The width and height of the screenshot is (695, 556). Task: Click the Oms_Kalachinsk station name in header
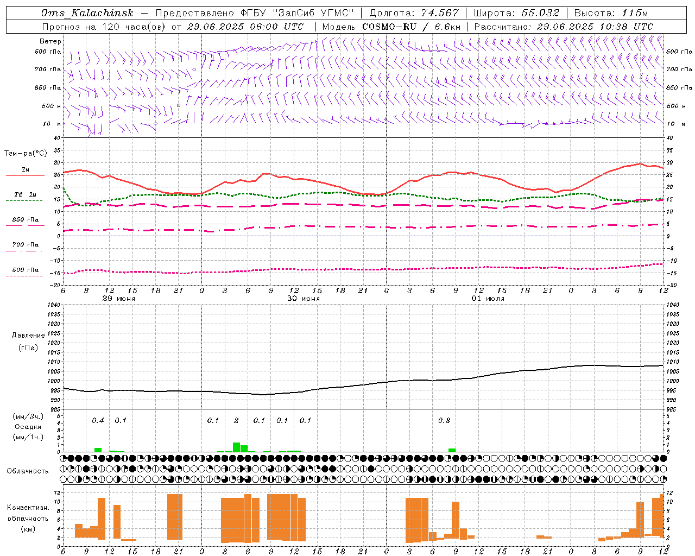tap(87, 13)
